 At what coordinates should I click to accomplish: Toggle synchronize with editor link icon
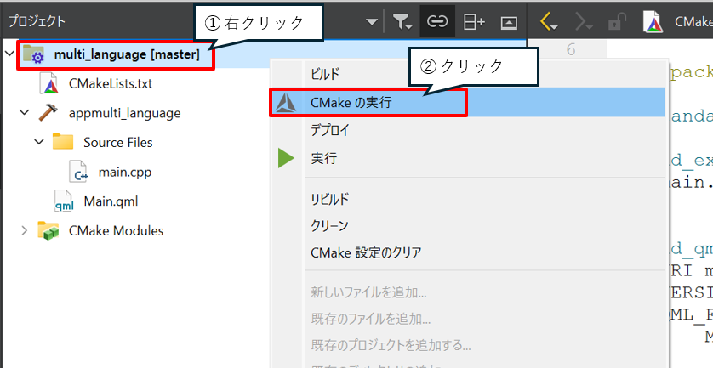tap(437, 21)
